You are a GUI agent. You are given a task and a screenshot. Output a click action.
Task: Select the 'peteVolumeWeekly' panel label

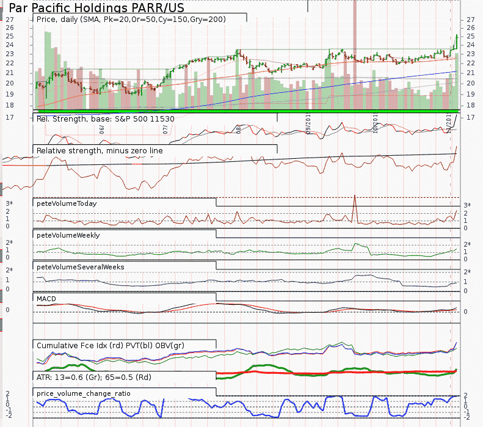[68, 235]
